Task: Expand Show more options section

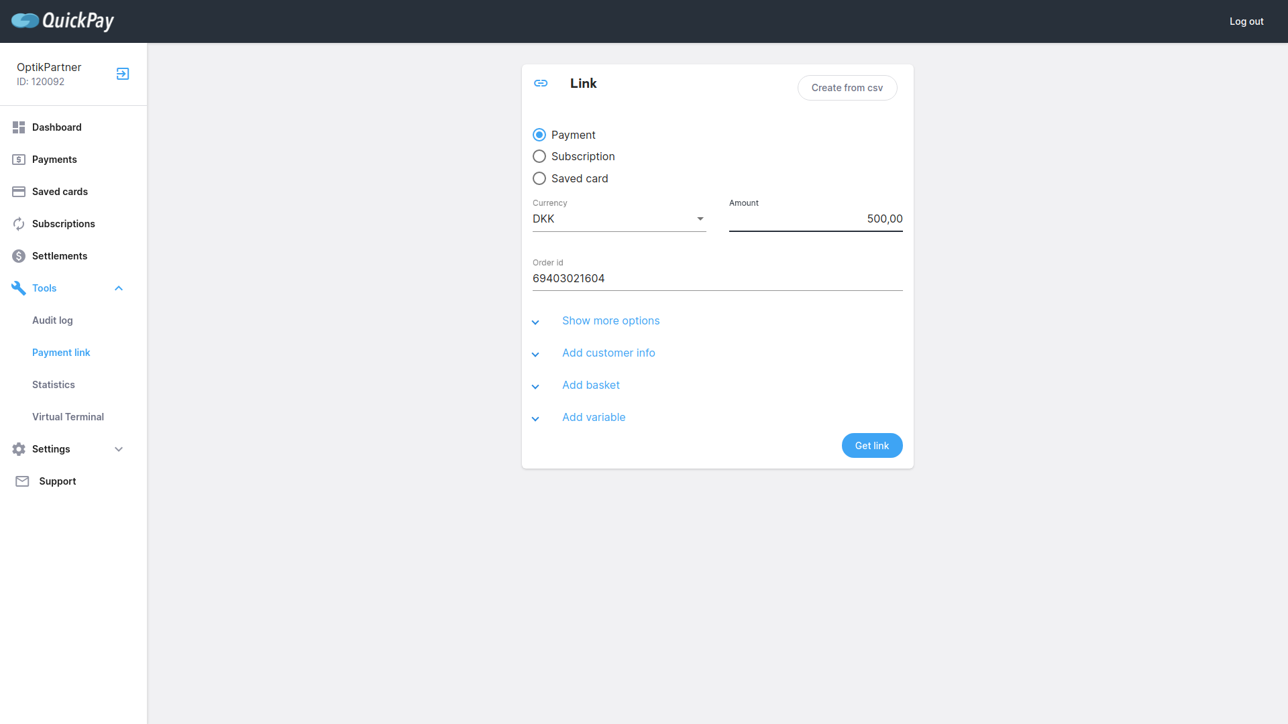Action: click(x=610, y=321)
